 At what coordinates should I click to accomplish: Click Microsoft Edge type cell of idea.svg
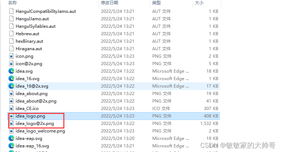click(170, 71)
